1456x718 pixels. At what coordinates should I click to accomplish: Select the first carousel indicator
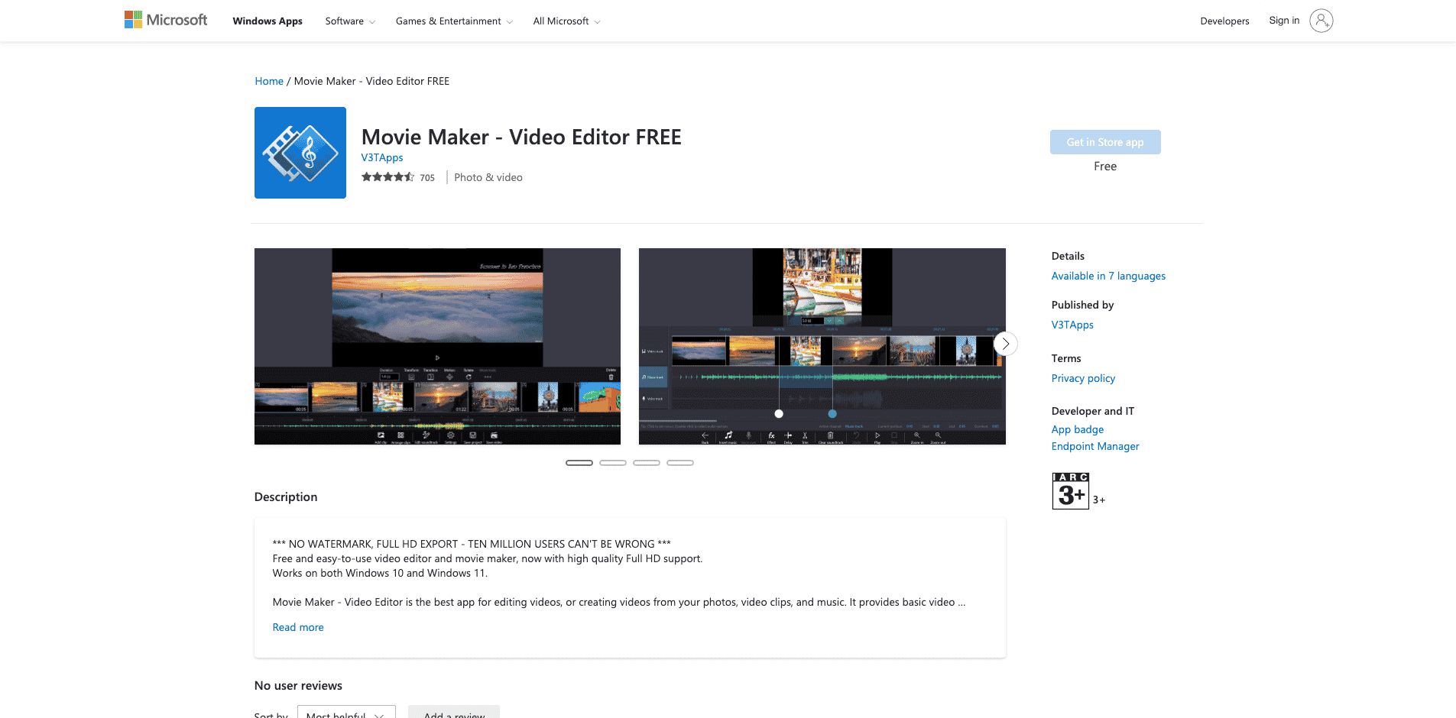pyautogui.click(x=579, y=463)
